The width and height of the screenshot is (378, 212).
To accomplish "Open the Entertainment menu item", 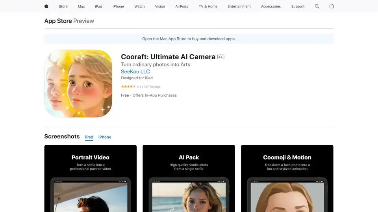I will tap(239, 7).
